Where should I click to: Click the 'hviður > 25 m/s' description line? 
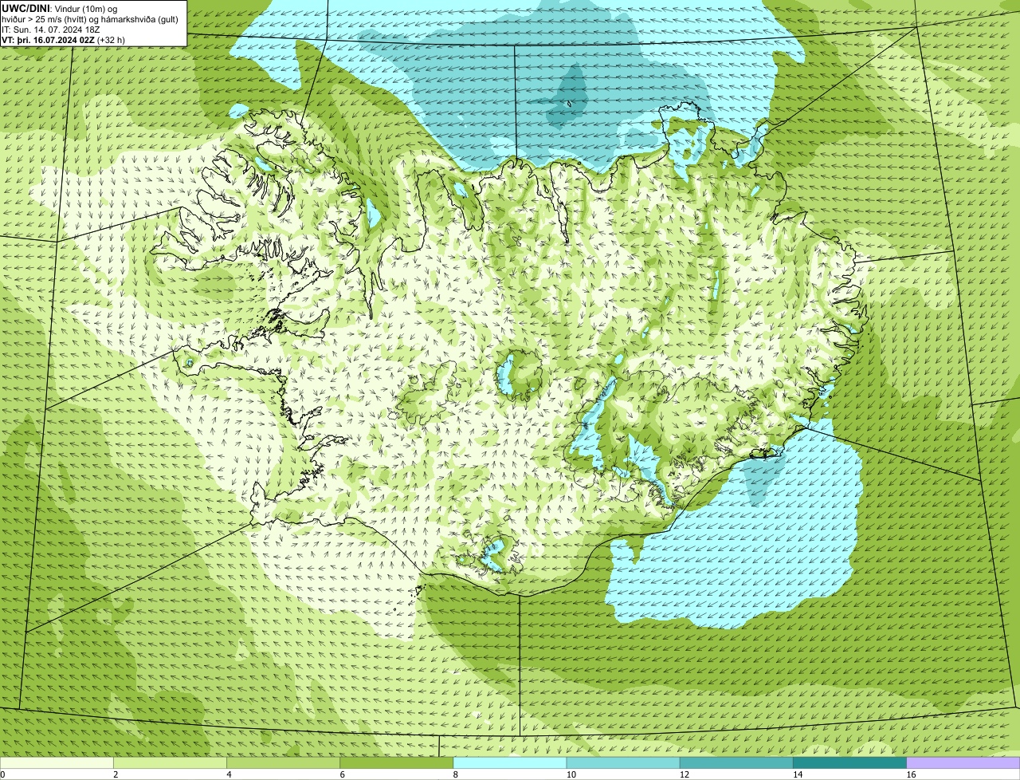(90, 18)
